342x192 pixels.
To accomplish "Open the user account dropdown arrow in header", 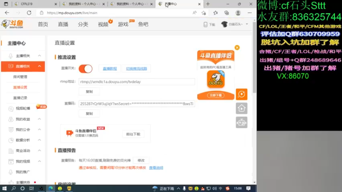I will pyautogui.click(x=247, y=24).
